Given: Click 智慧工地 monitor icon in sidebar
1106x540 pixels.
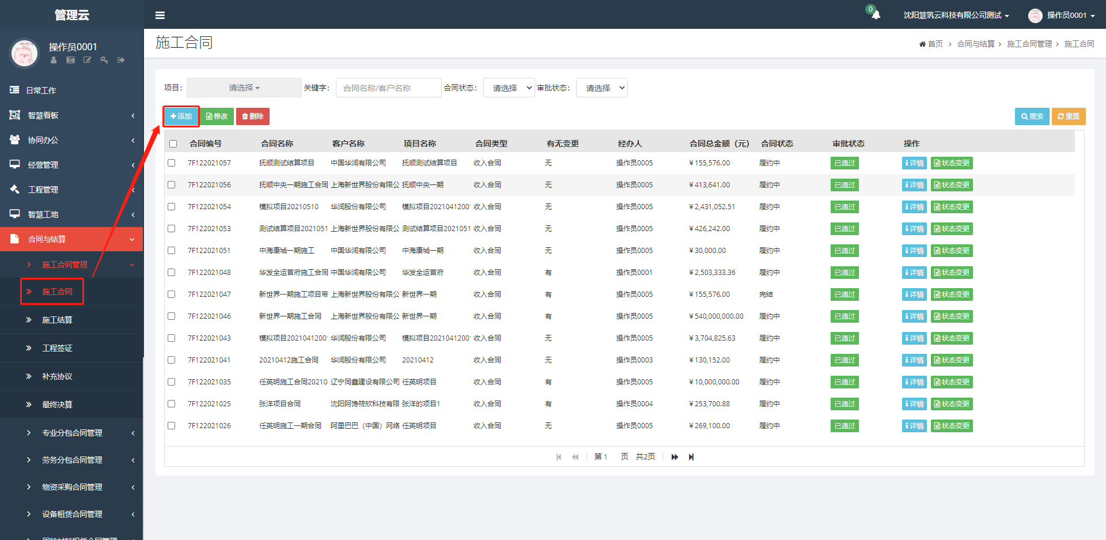Looking at the screenshot, I should (14, 214).
